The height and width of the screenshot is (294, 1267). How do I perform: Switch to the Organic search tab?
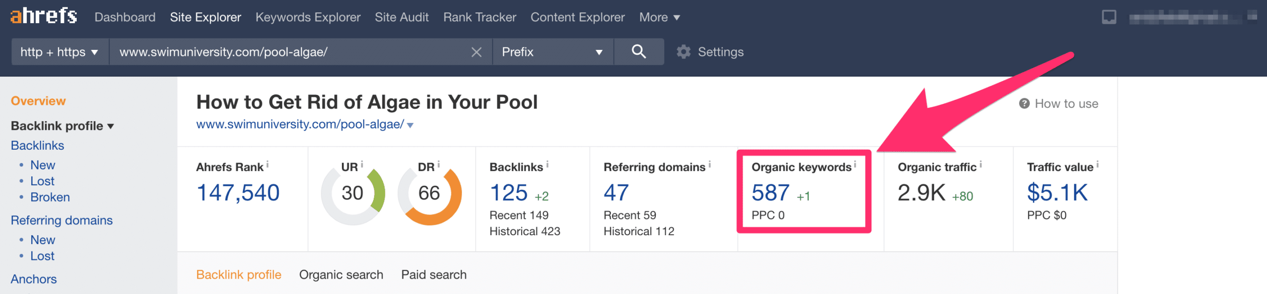(x=341, y=275)
